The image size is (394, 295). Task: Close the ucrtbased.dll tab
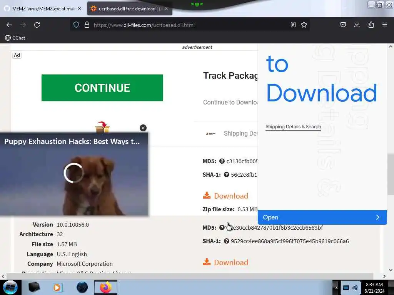click(166, 8)
